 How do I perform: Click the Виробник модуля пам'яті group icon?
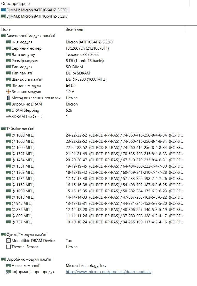(3, 259)
